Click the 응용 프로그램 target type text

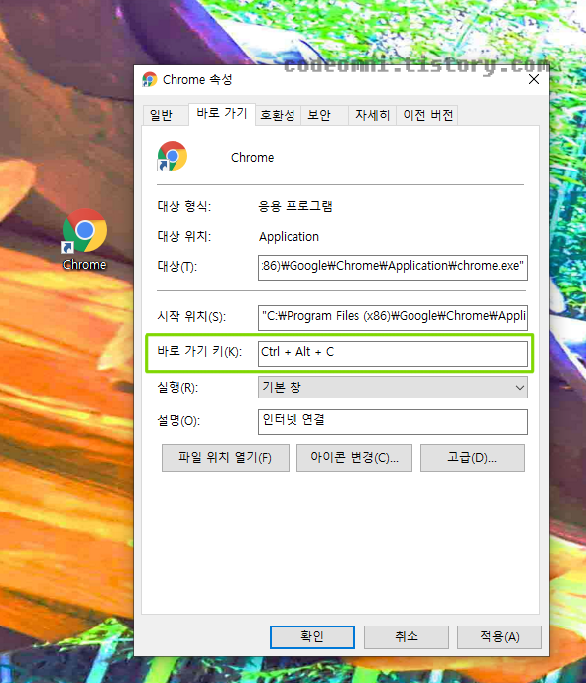pyautogui.click(x=295, y=206)
